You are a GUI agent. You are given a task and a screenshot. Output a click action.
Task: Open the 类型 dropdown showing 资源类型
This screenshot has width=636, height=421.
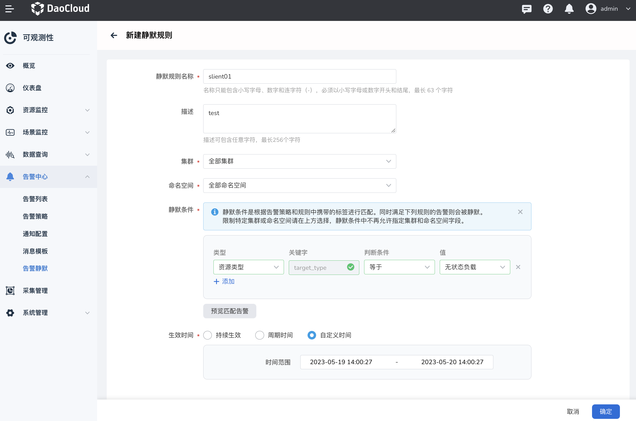(249, 267)
